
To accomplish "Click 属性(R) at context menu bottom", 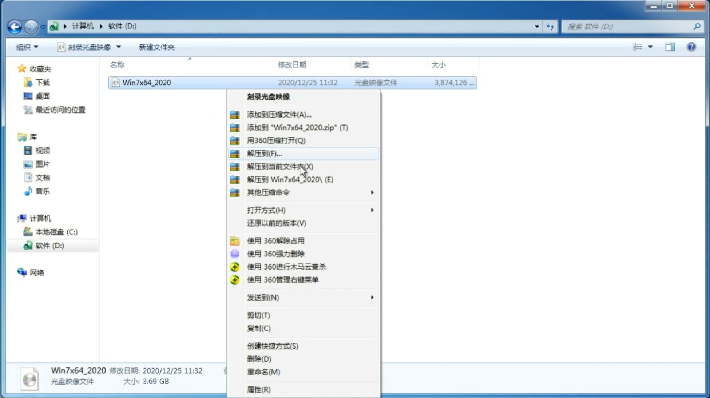I will 258,389.
